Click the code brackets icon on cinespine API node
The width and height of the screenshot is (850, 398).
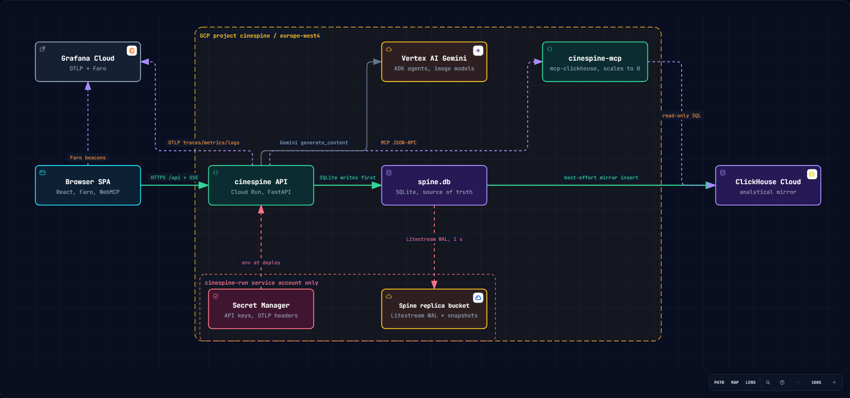click(x=216, y=173)
